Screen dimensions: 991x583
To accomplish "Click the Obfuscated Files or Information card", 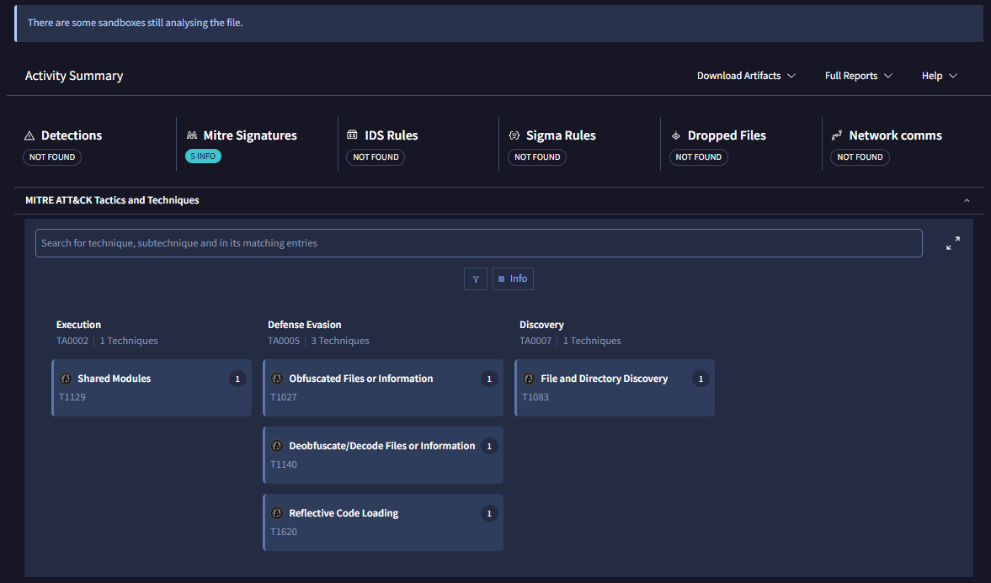I will click(383, 388).
